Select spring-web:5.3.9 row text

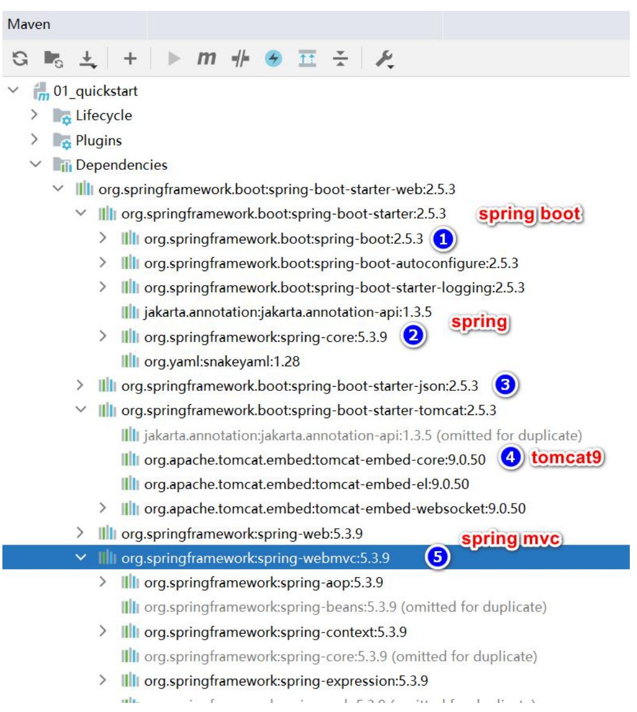pos(242,534)
